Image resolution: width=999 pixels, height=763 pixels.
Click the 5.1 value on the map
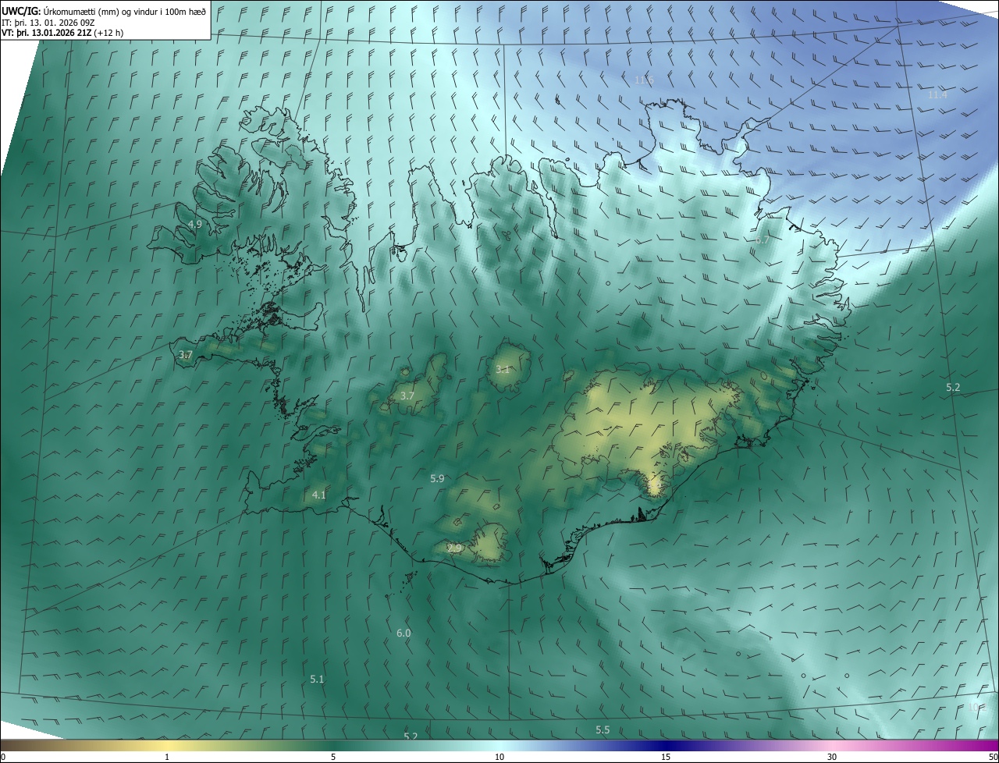(x=317, y=680)
